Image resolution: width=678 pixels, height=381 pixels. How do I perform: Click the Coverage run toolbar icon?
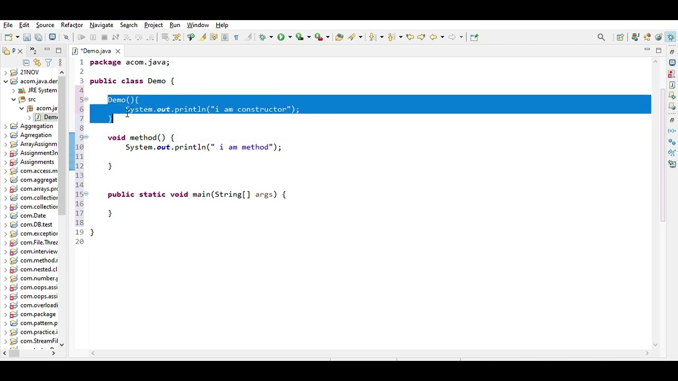299,37
